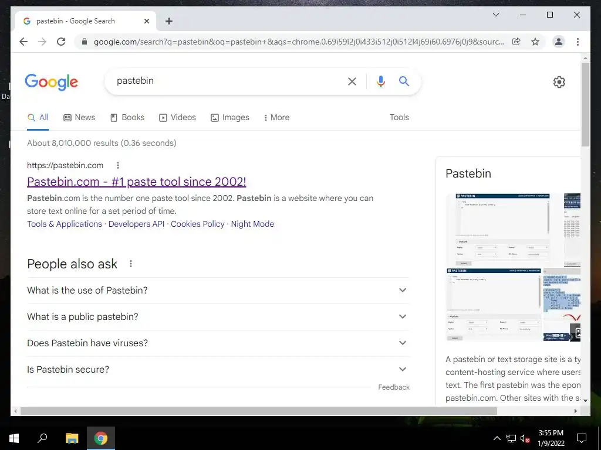Open File Explorer from taskbar
This screenshot has height=450, width=601.
pos(72,438)
